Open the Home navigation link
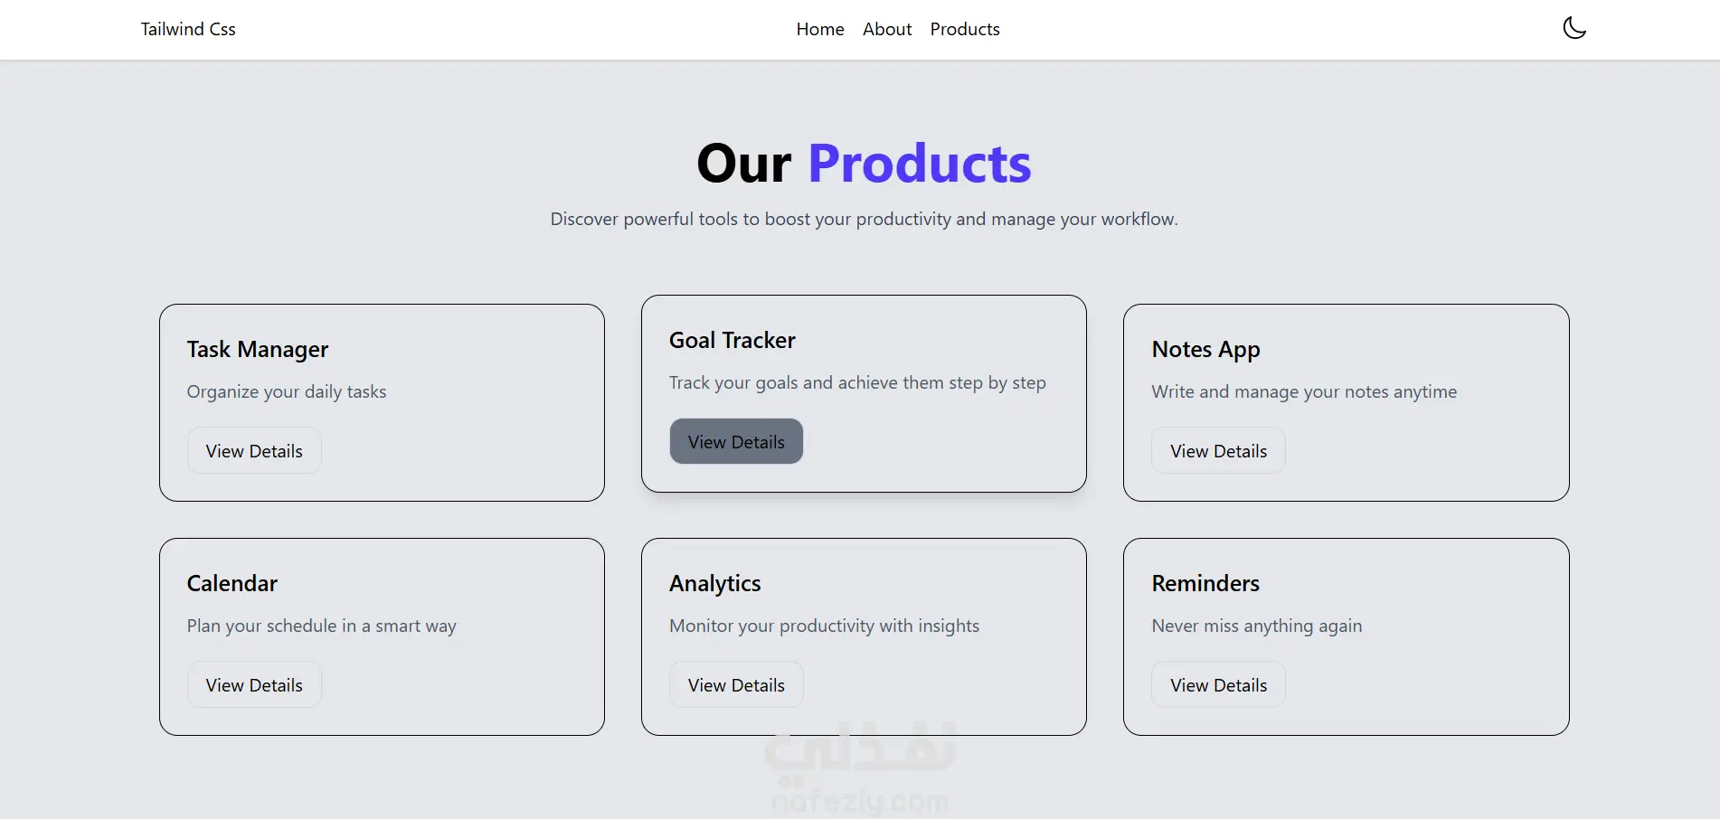Screen dimensions: 1720x819 click(x=820, y=29)
